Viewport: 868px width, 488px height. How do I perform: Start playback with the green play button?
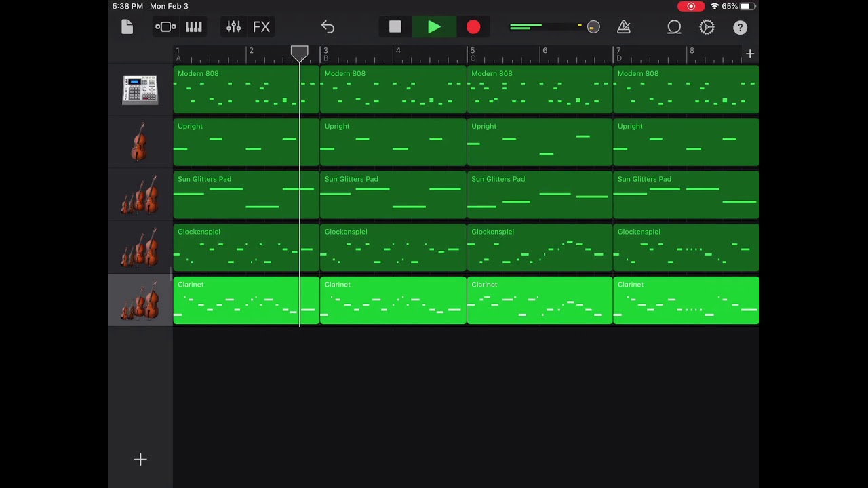pyautogui.click(x=434, y=27)
